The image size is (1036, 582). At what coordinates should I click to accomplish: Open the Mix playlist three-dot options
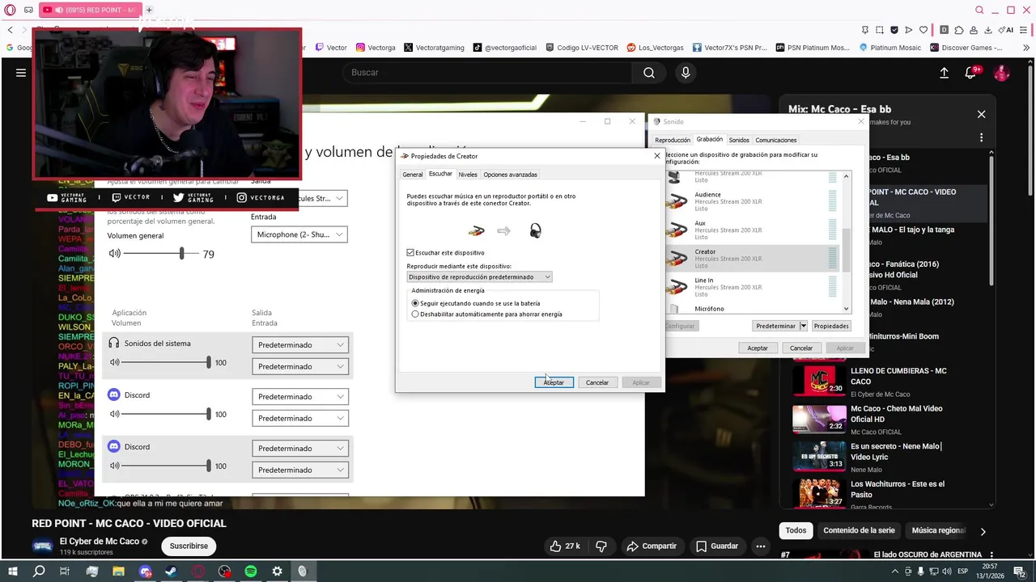(981, 137)
